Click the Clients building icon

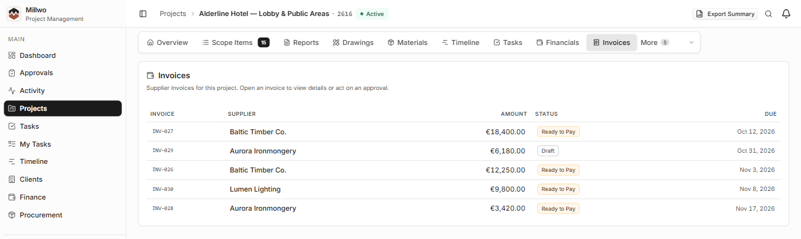point(12,179)
